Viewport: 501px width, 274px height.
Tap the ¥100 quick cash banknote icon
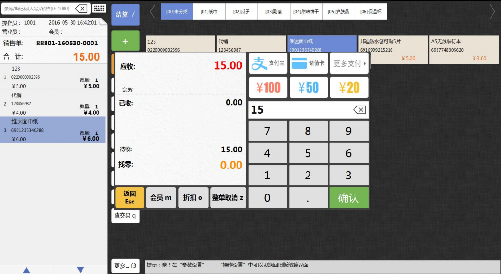[268, 88]
